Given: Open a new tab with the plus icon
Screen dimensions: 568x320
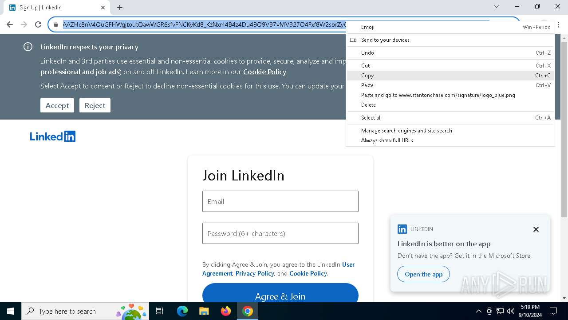Looking at the screenshot, I should pyautogui.click(x=120, y=8).
